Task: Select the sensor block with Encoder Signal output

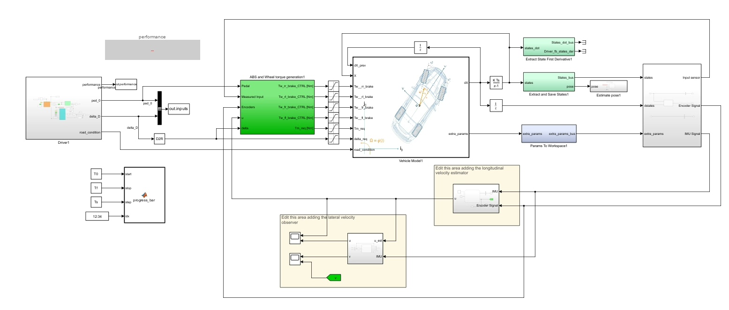Action: 672,105
